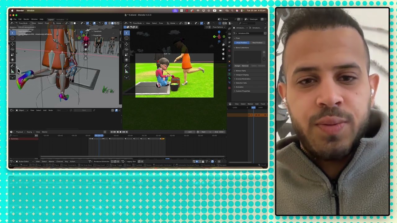This screenshot has height=223, width=397.
Task: Expand the Selection Sets panel
Action: pos(241,83)
